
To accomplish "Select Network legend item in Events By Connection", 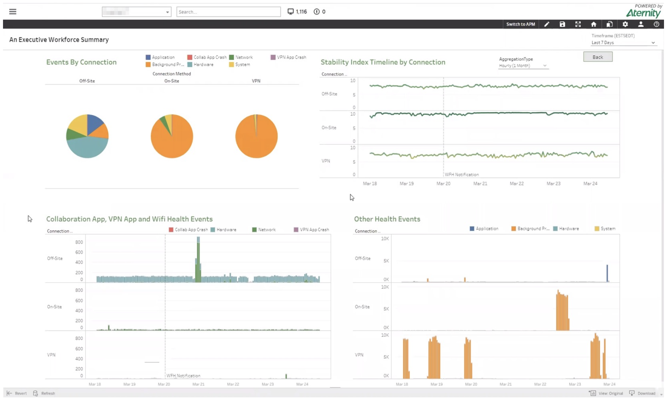I will coord(241,57).
